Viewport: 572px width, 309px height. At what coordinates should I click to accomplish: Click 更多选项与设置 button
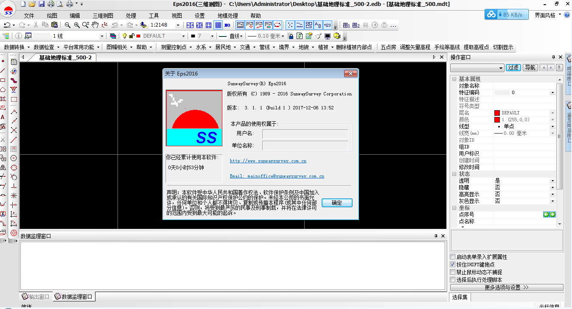507,287
